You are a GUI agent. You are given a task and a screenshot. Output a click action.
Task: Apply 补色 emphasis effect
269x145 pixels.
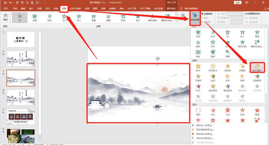(x=198, y=88)
